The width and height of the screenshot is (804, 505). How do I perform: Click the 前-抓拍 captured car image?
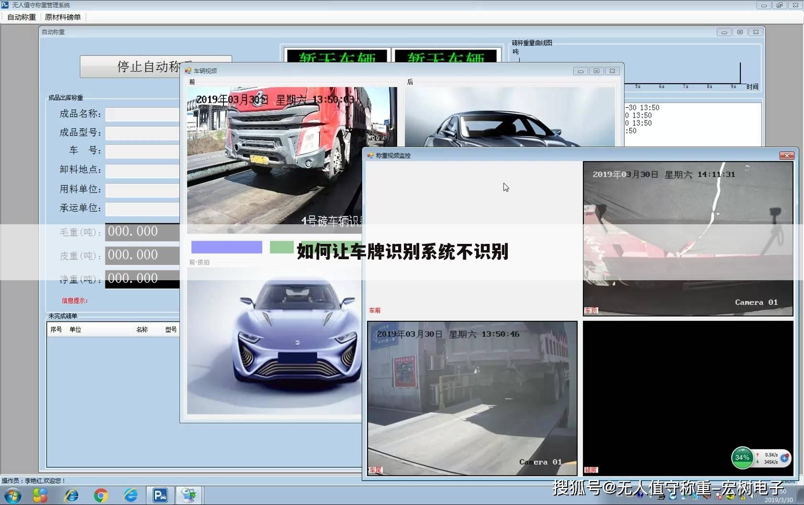click(x=274, y=340)
